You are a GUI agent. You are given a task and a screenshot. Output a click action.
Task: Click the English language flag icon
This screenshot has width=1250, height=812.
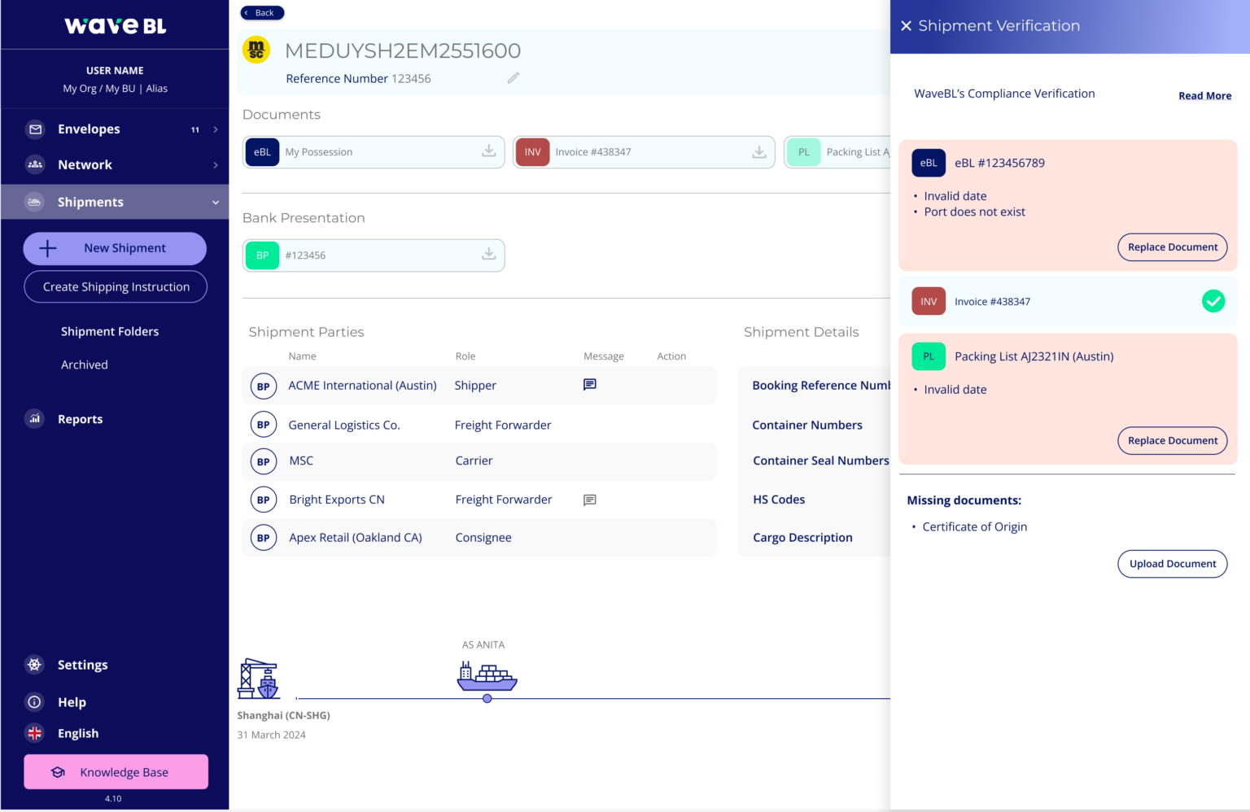(34, 733)
